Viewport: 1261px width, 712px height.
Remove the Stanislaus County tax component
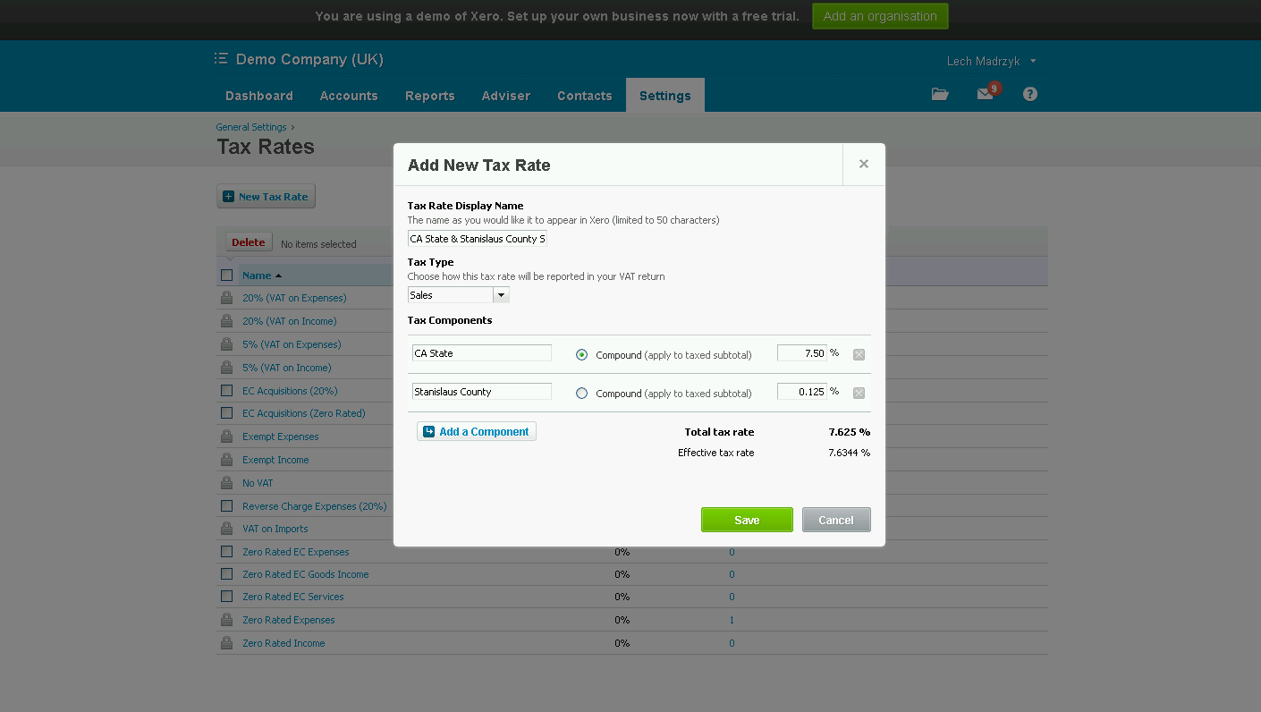(859, 393)
